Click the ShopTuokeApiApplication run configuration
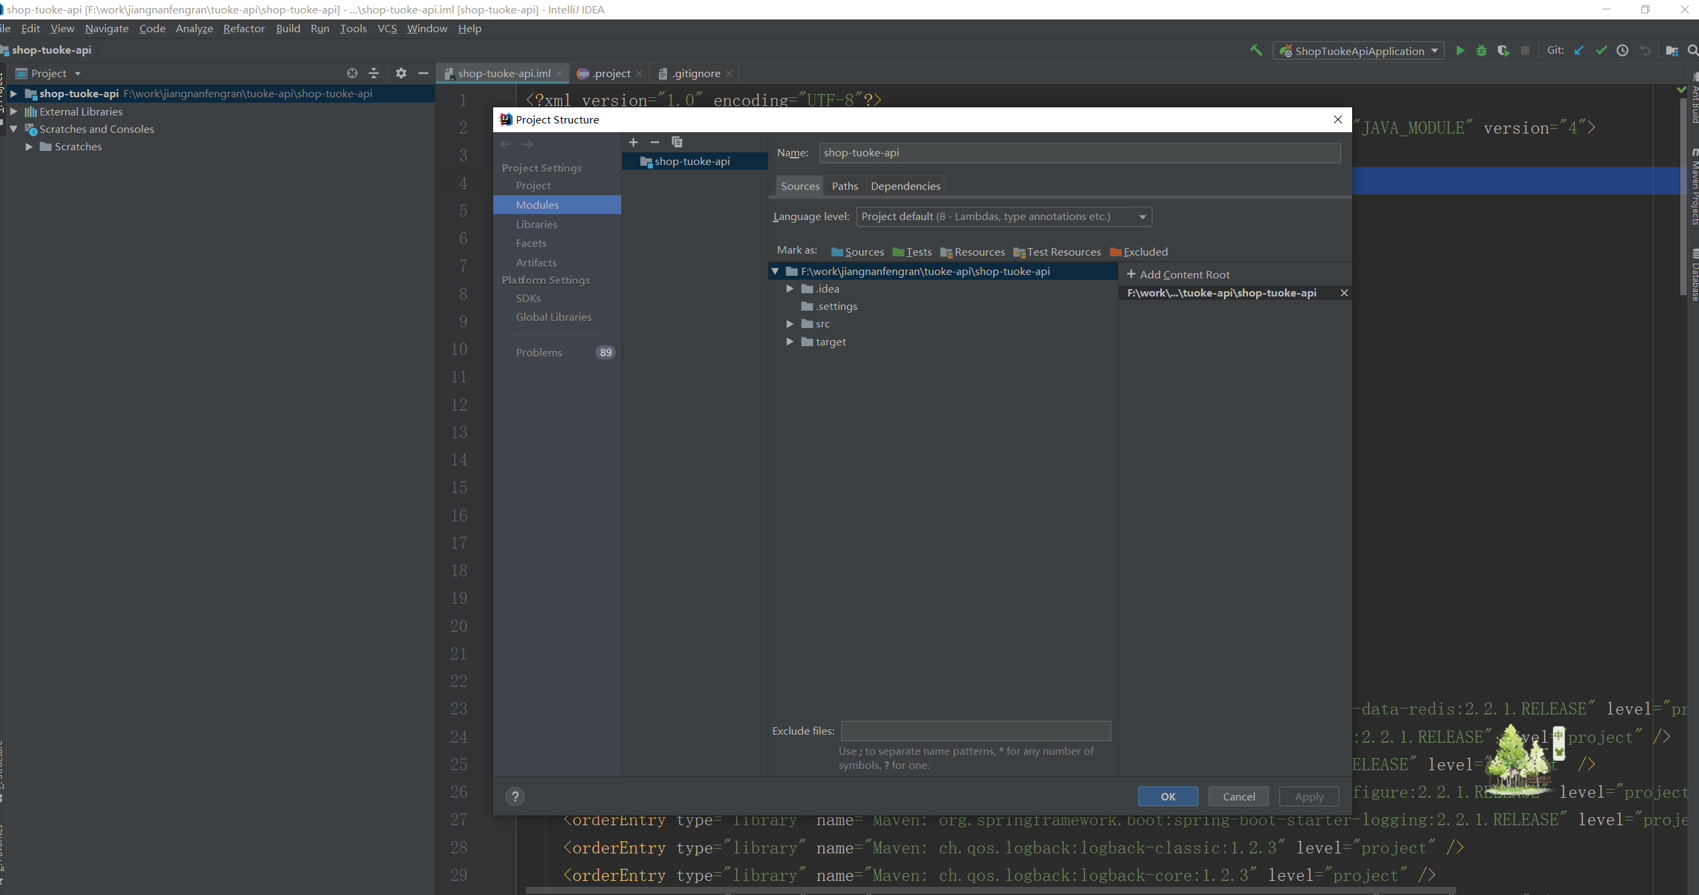 tap(1359, 50)
